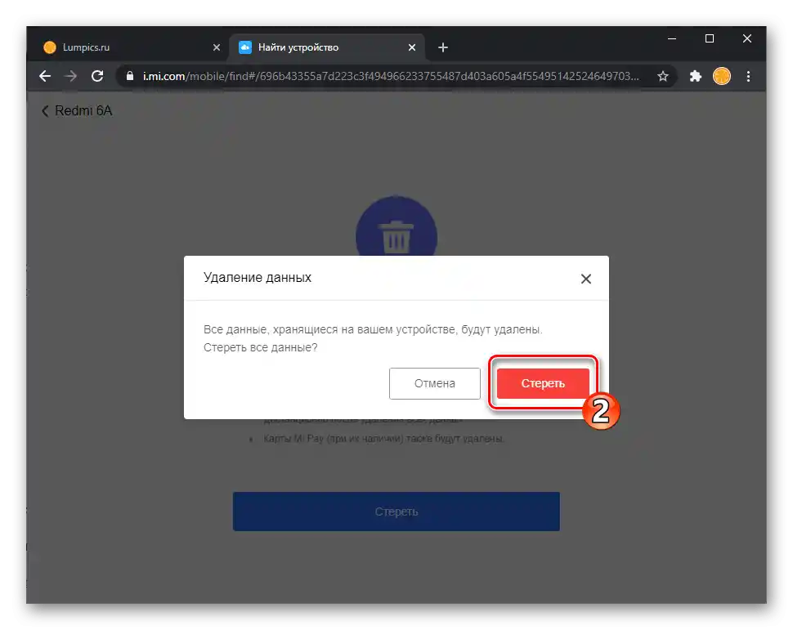
Task: Maximize the browser window
Action: (710, 39)
